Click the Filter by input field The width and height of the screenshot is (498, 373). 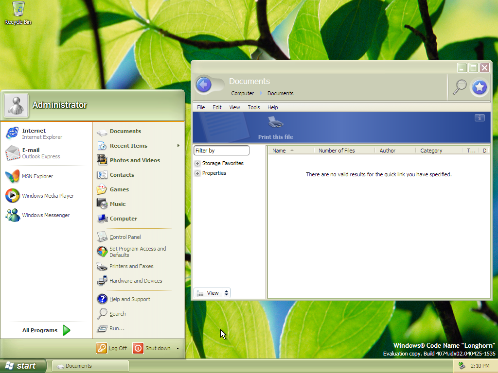point(221,151)
